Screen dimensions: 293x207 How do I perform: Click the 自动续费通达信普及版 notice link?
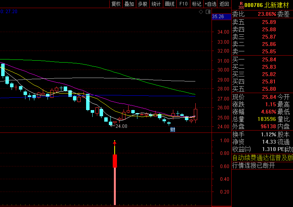coord(263,158)
